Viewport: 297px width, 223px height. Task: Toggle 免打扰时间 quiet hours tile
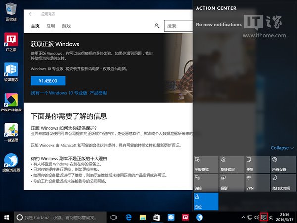(283, 183)
